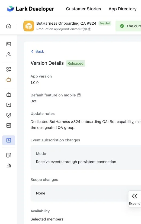Open Customer Stories in top navigation
Screen dimensions: 141x224
click(83, 9)
